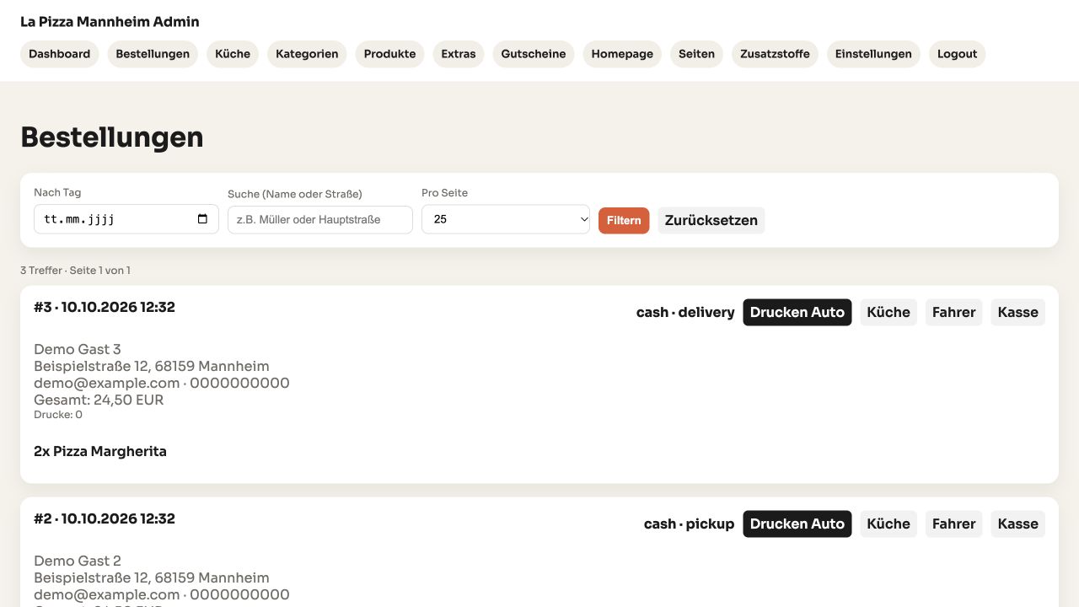Apply filters with the Filtern button
This screenshot has height=607, width=1079.
[x=624, y=220]
